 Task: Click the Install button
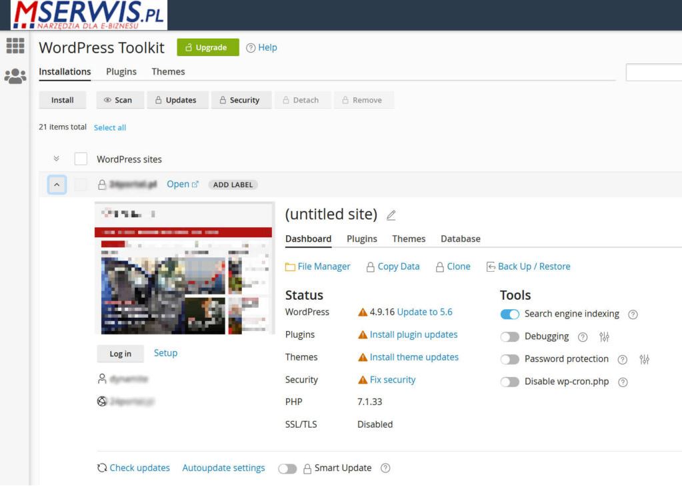coord(63,100)
